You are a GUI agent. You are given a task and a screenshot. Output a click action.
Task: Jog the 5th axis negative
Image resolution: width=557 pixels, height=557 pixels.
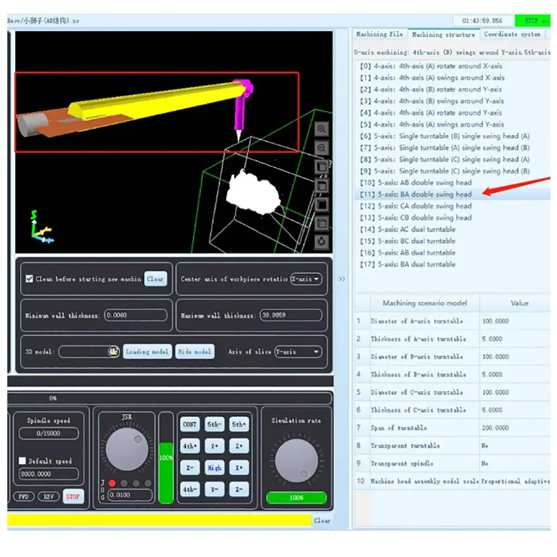[214, 424]
